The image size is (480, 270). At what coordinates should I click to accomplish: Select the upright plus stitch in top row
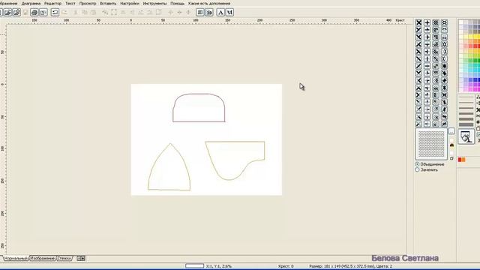pos(427,22)
